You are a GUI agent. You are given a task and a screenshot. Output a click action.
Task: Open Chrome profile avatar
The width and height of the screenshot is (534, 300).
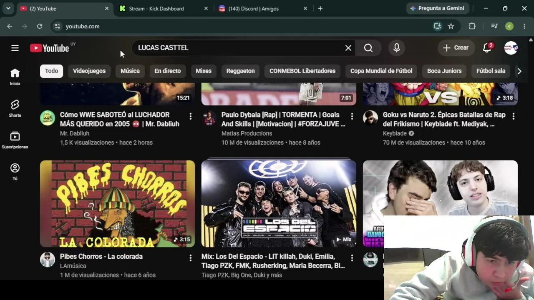click(509, 26)
